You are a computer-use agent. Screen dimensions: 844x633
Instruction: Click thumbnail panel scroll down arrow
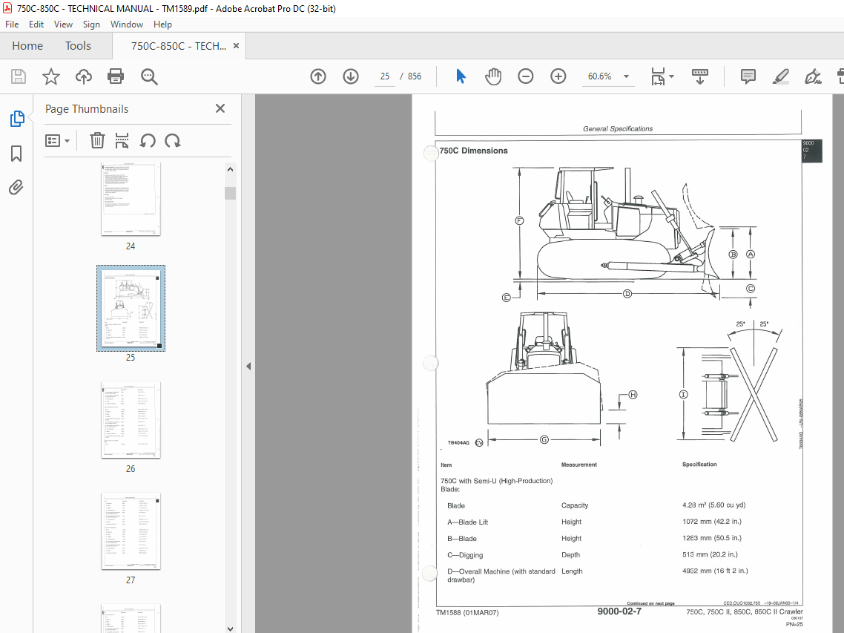point(231,628)
